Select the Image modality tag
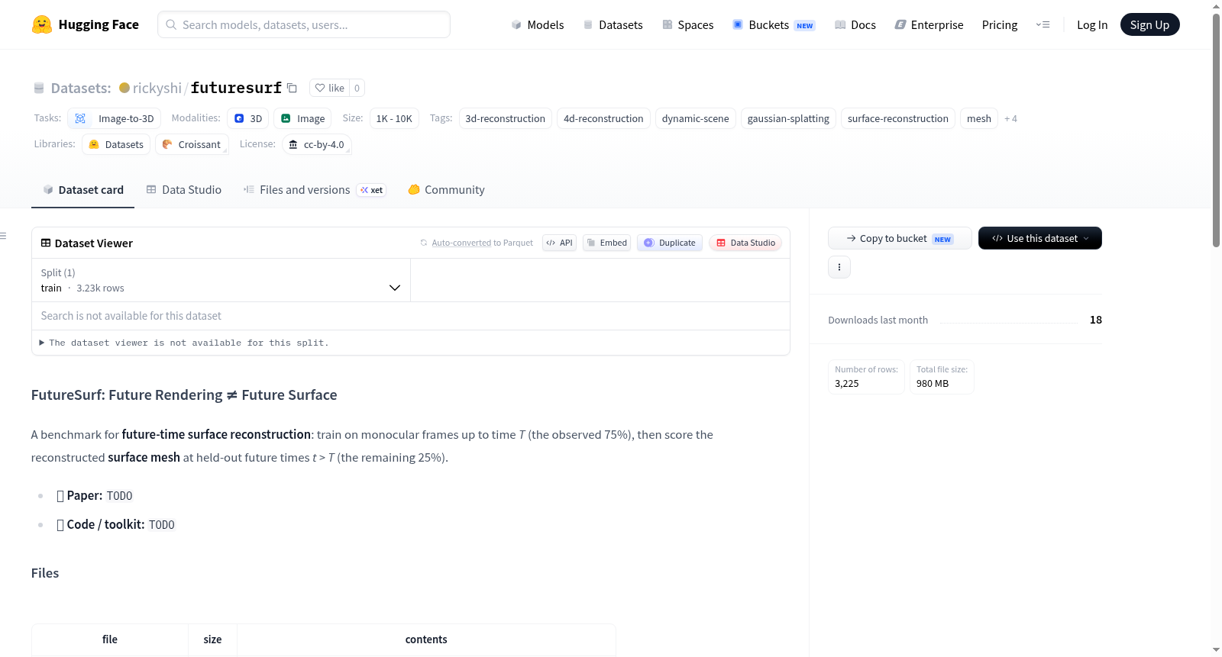 [302, 118]
